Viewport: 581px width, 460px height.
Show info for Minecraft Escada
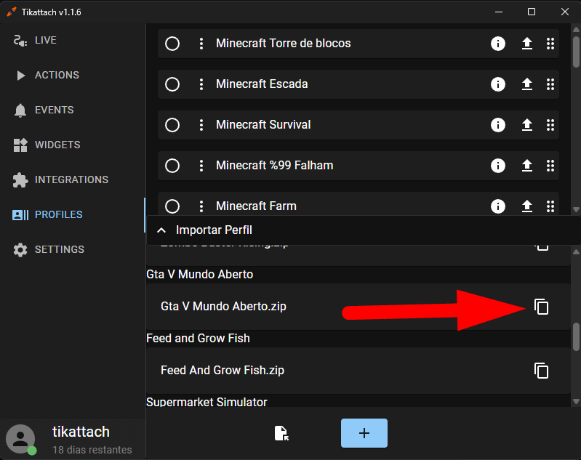[498, 84]
